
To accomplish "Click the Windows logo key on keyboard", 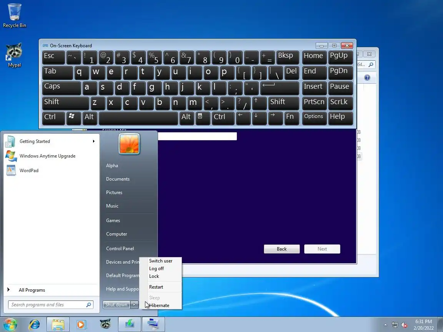I will click(x=73, y=118).
